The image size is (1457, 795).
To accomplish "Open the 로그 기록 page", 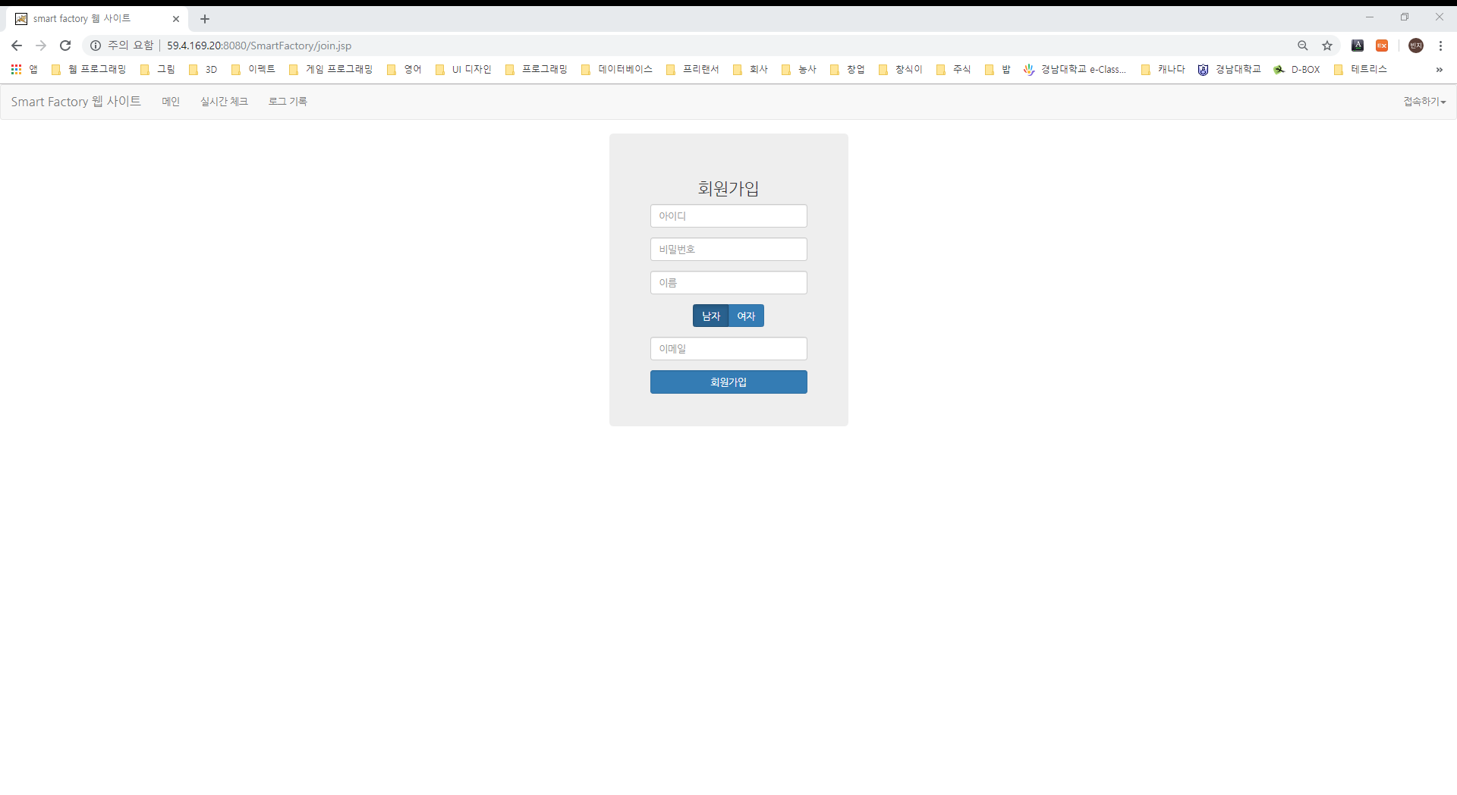I will pos(288,101).
